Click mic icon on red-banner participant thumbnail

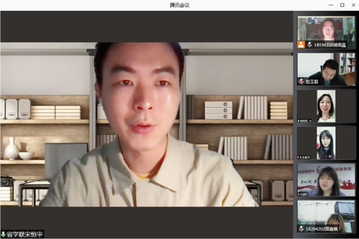pos(298,194)
